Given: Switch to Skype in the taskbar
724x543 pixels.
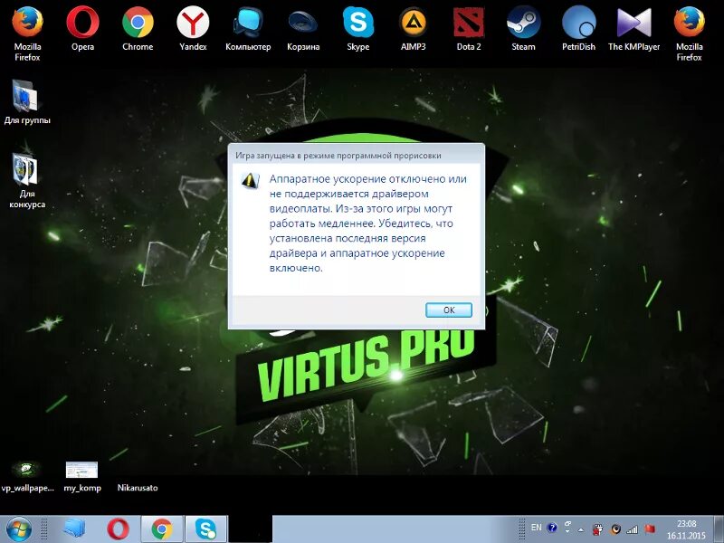Looking at the screenshot, I should click(x=206, y=529).
